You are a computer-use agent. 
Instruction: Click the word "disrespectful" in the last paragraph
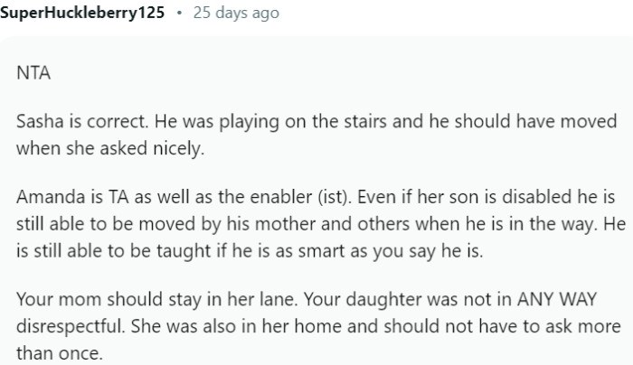[69, 326]
